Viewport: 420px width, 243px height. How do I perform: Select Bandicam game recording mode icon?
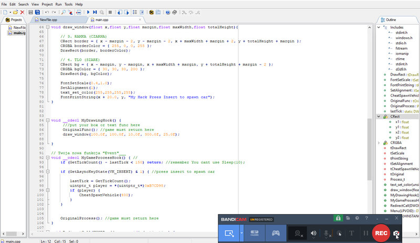click(x=277, y=234)
